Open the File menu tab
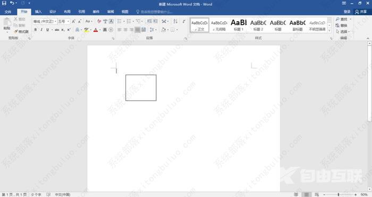The image size is (372, 197). 8,12
